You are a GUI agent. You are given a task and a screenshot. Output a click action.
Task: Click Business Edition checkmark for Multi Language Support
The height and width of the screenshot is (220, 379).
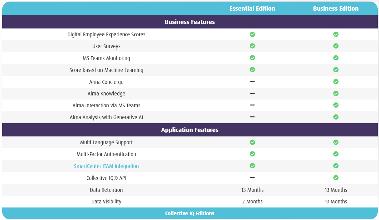tap(336, 142)
